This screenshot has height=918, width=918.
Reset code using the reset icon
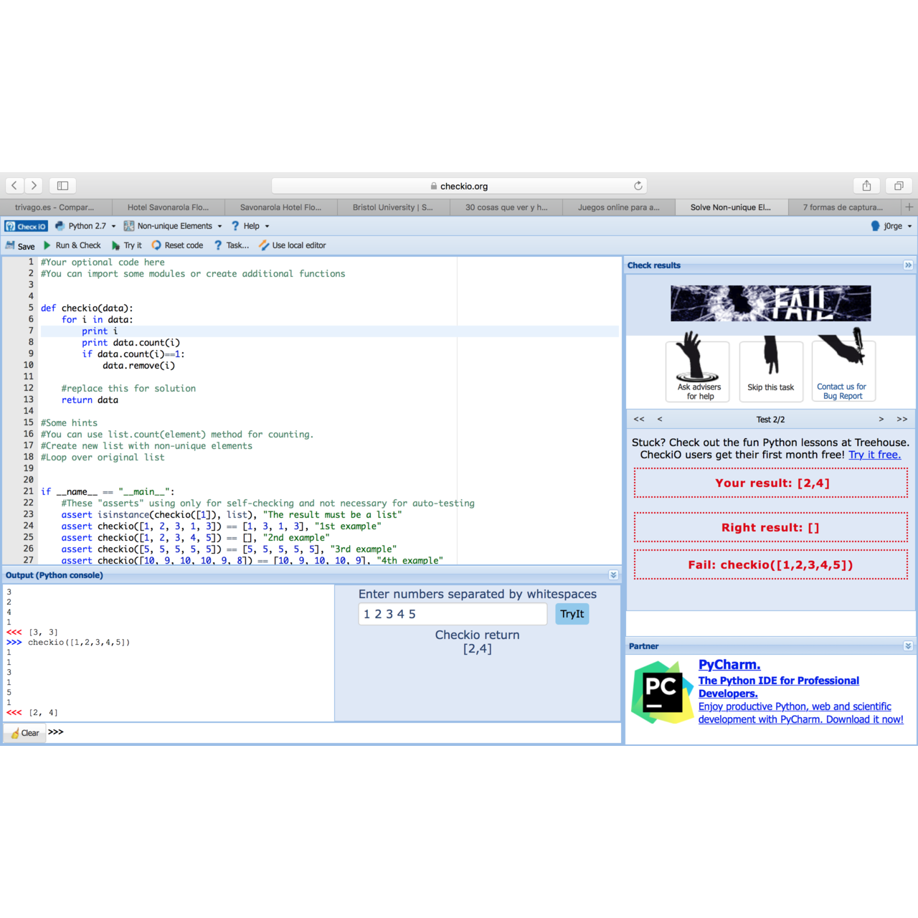tap(157, 245)
